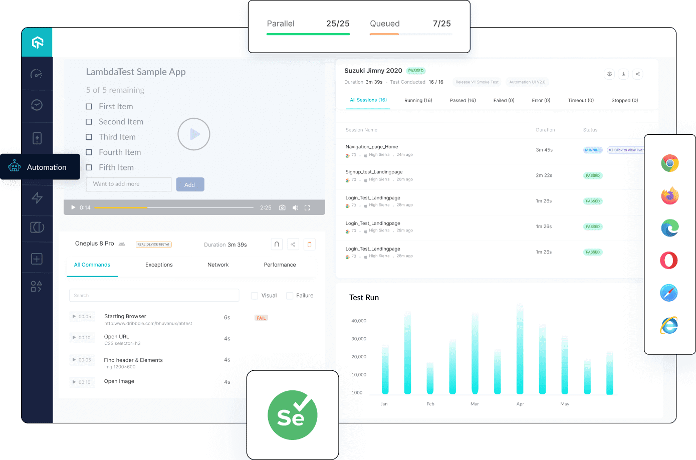Open the clock history sidebar icon
This screenshot has width=696, height=460.
tap(37, 105)
